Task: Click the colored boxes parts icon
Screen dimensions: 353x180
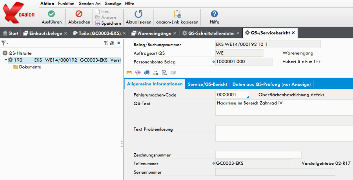Action: [x=138, y=73]
